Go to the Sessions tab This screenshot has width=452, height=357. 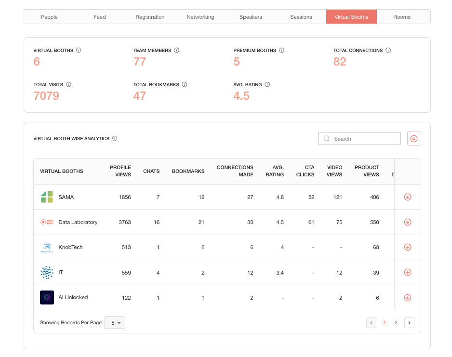coord(301,17)
